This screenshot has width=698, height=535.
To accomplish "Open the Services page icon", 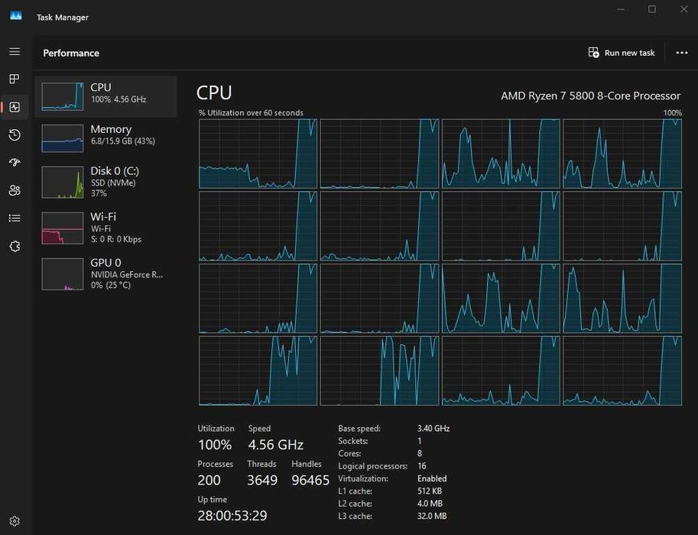I will 15,246.
